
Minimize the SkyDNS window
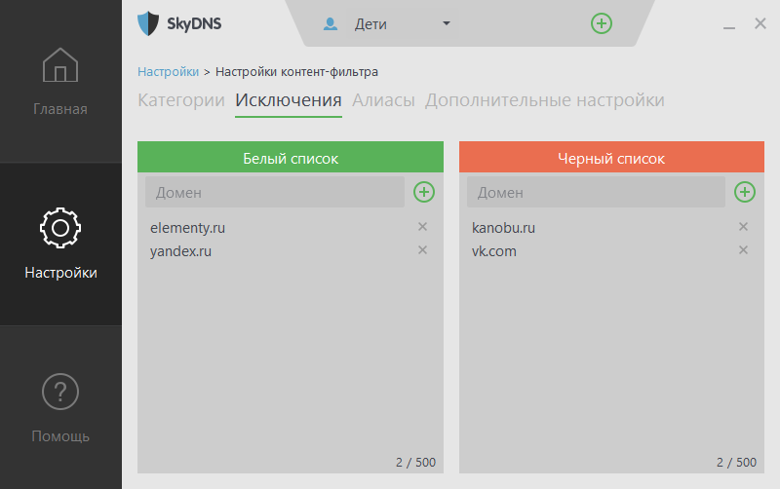(729, 27)
